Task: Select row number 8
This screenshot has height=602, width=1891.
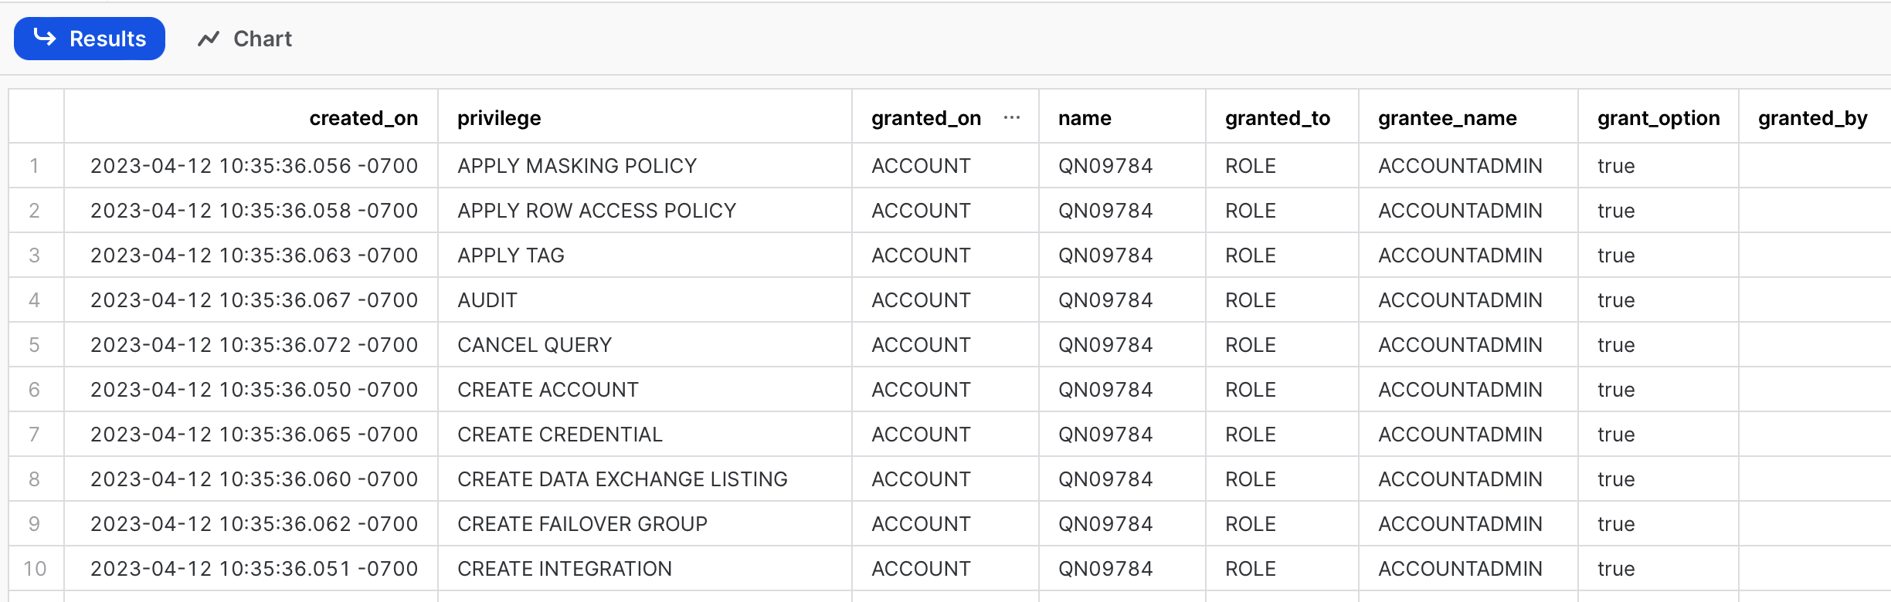Action: (x=35, y=479)
